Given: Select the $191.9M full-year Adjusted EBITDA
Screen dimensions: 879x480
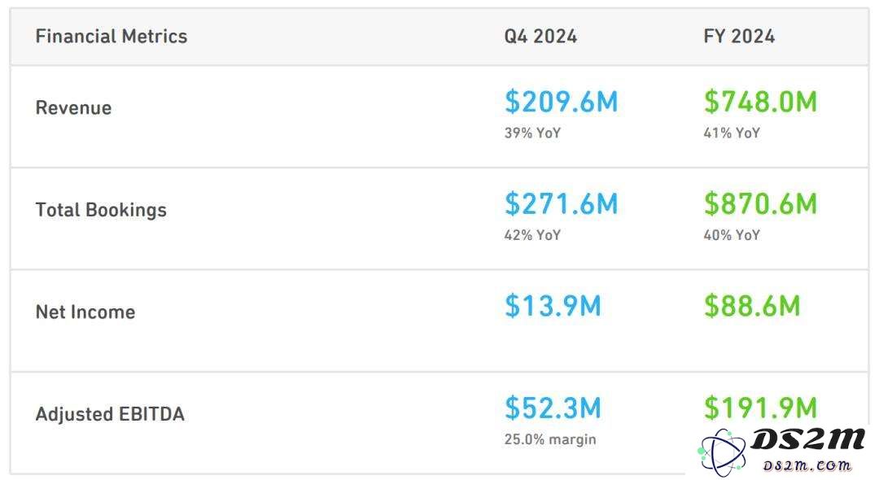Looking at the screenshot, I should click(760, 408).
